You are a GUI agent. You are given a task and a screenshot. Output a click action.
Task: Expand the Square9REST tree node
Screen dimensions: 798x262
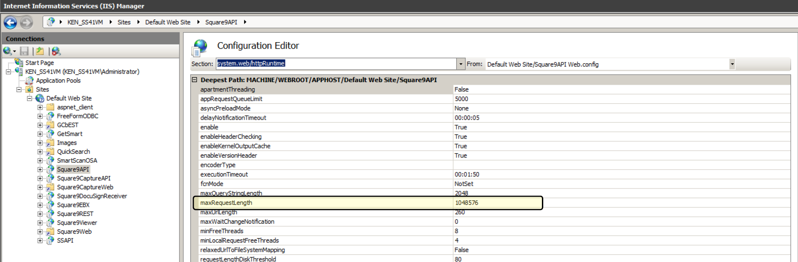[40, 214]
